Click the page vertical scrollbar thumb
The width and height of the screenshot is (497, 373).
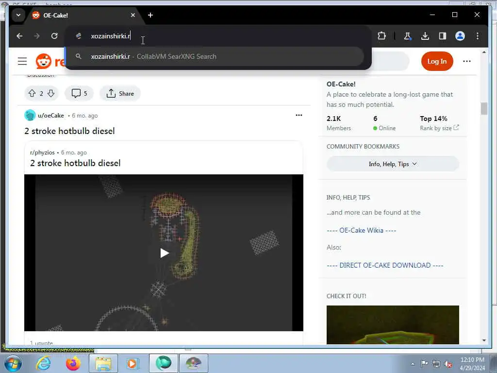[484, 108]
